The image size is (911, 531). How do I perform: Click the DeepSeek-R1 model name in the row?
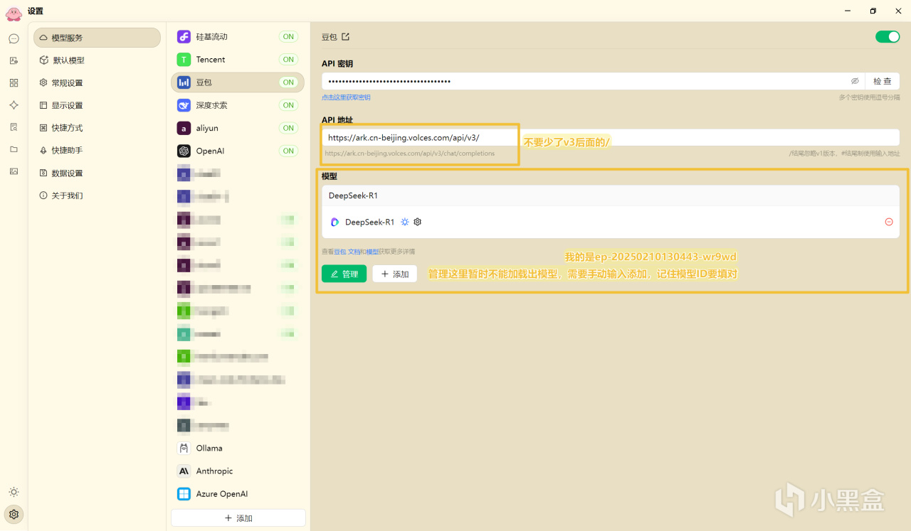coord(370,222)
